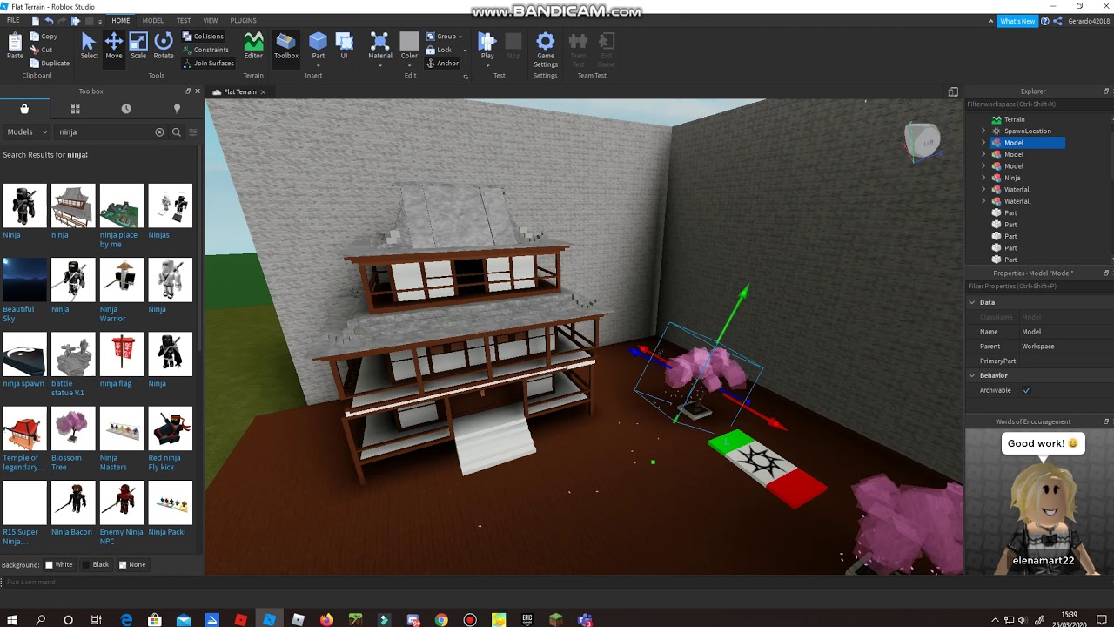
Task: Open Game Settings
Action: coord(546,51)
